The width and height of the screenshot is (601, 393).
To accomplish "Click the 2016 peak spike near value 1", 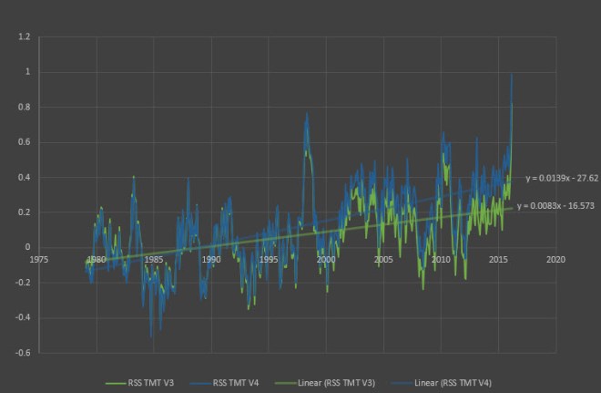I will (512, 75).
